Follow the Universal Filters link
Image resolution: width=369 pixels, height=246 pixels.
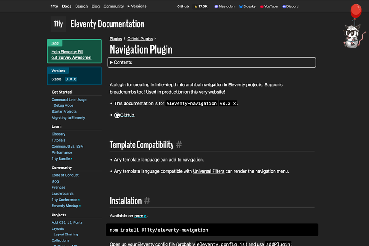coord(208,171)
